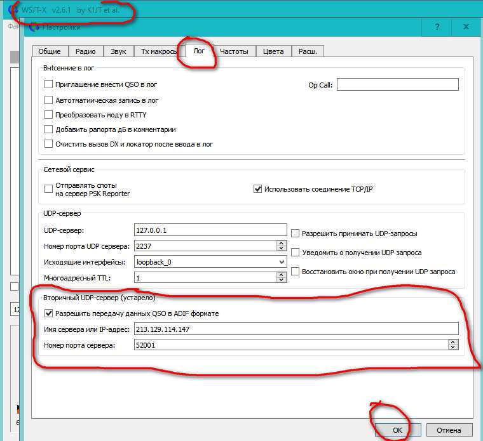483x441 pixels.
Task: Click the Настройки dialog icon
Action: point(34,27)
